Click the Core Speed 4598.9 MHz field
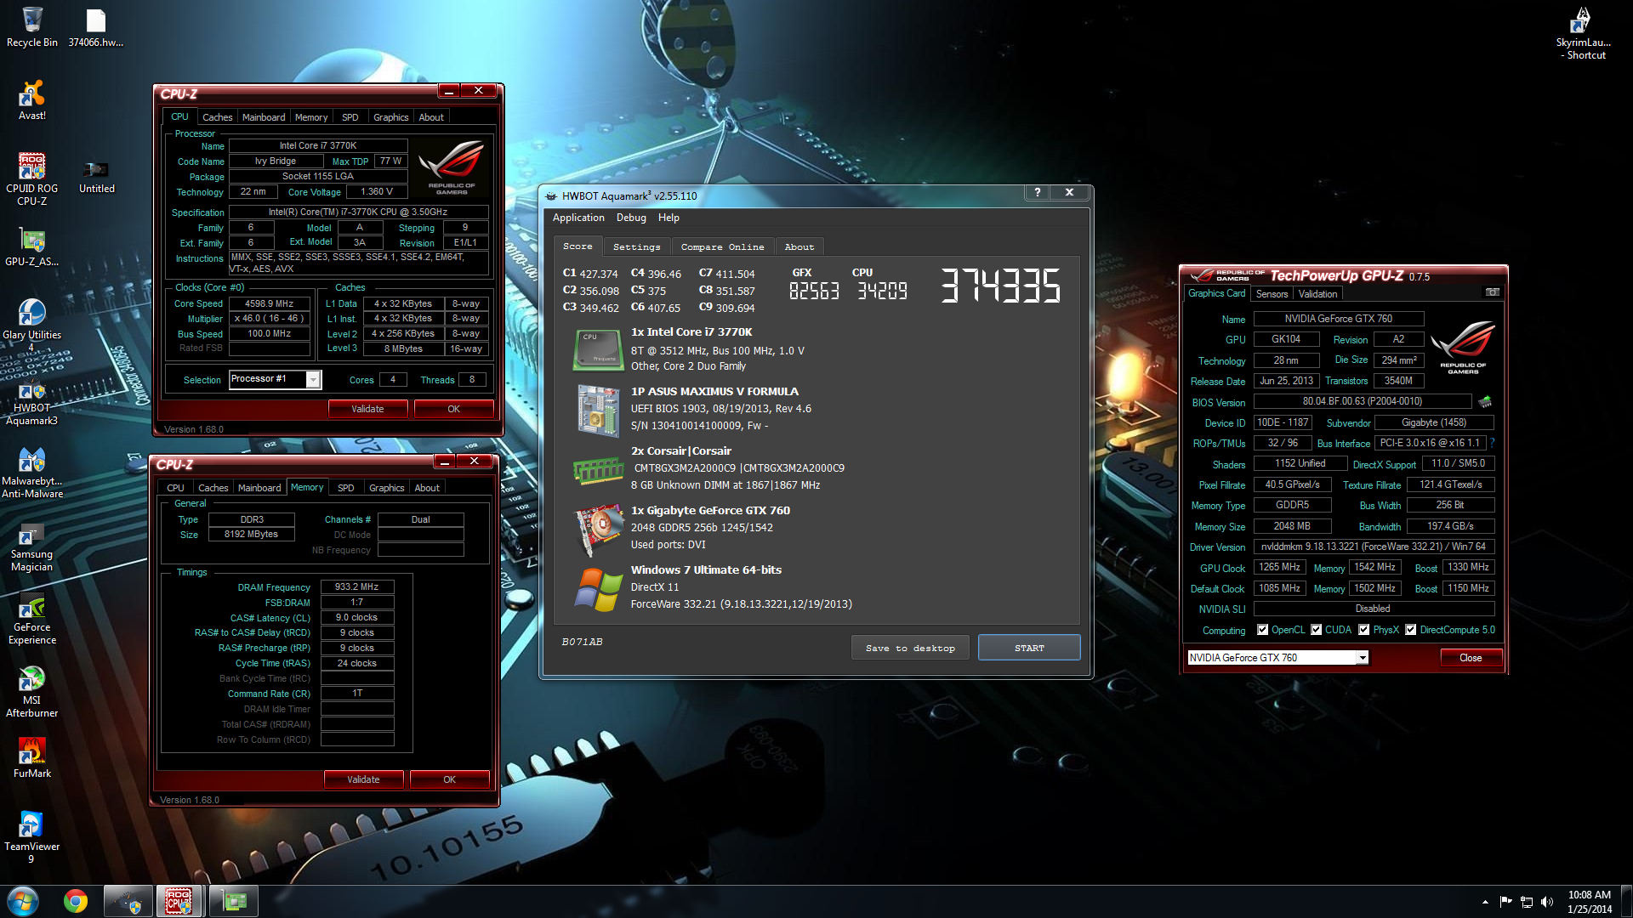Screen dimensions: 1633x918 pos(269,303)
